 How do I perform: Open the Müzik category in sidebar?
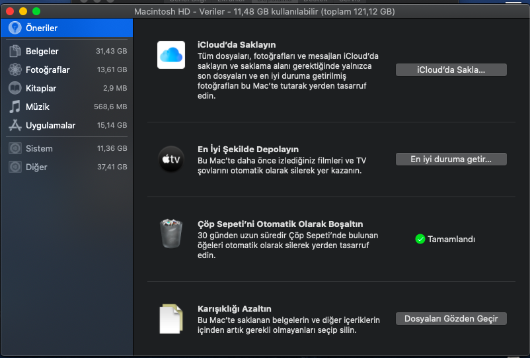coord(67,107)
